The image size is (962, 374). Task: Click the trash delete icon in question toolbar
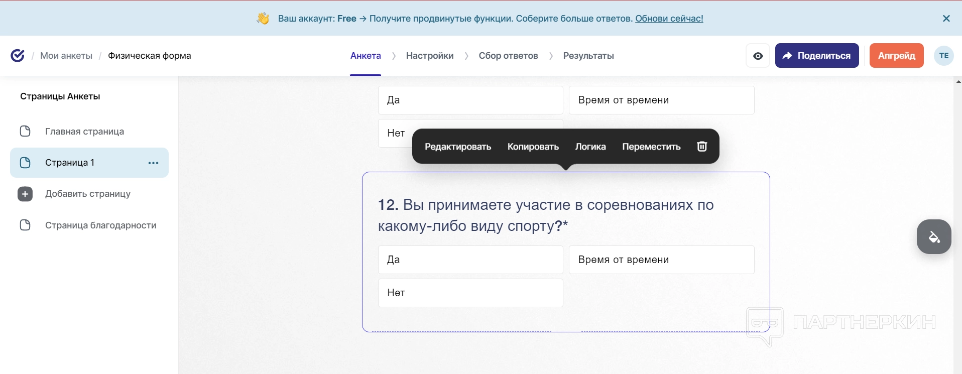click(x=702, y=146)
